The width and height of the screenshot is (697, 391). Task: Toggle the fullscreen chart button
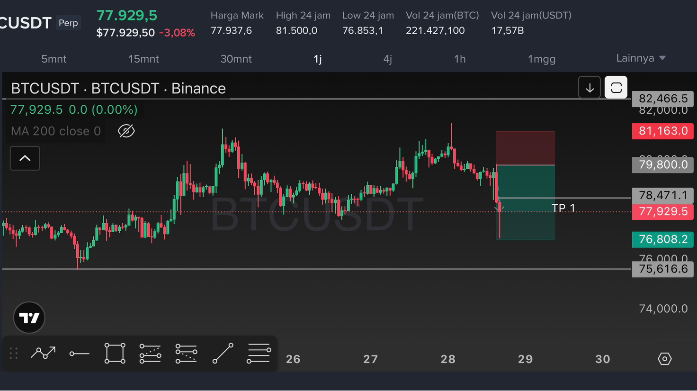(x=616, y=88)
